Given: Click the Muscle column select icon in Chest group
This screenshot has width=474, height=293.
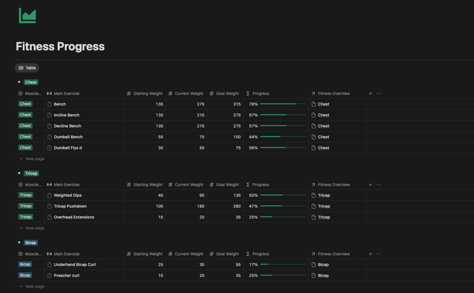Looking at the screenshot, I should (21, 93).
